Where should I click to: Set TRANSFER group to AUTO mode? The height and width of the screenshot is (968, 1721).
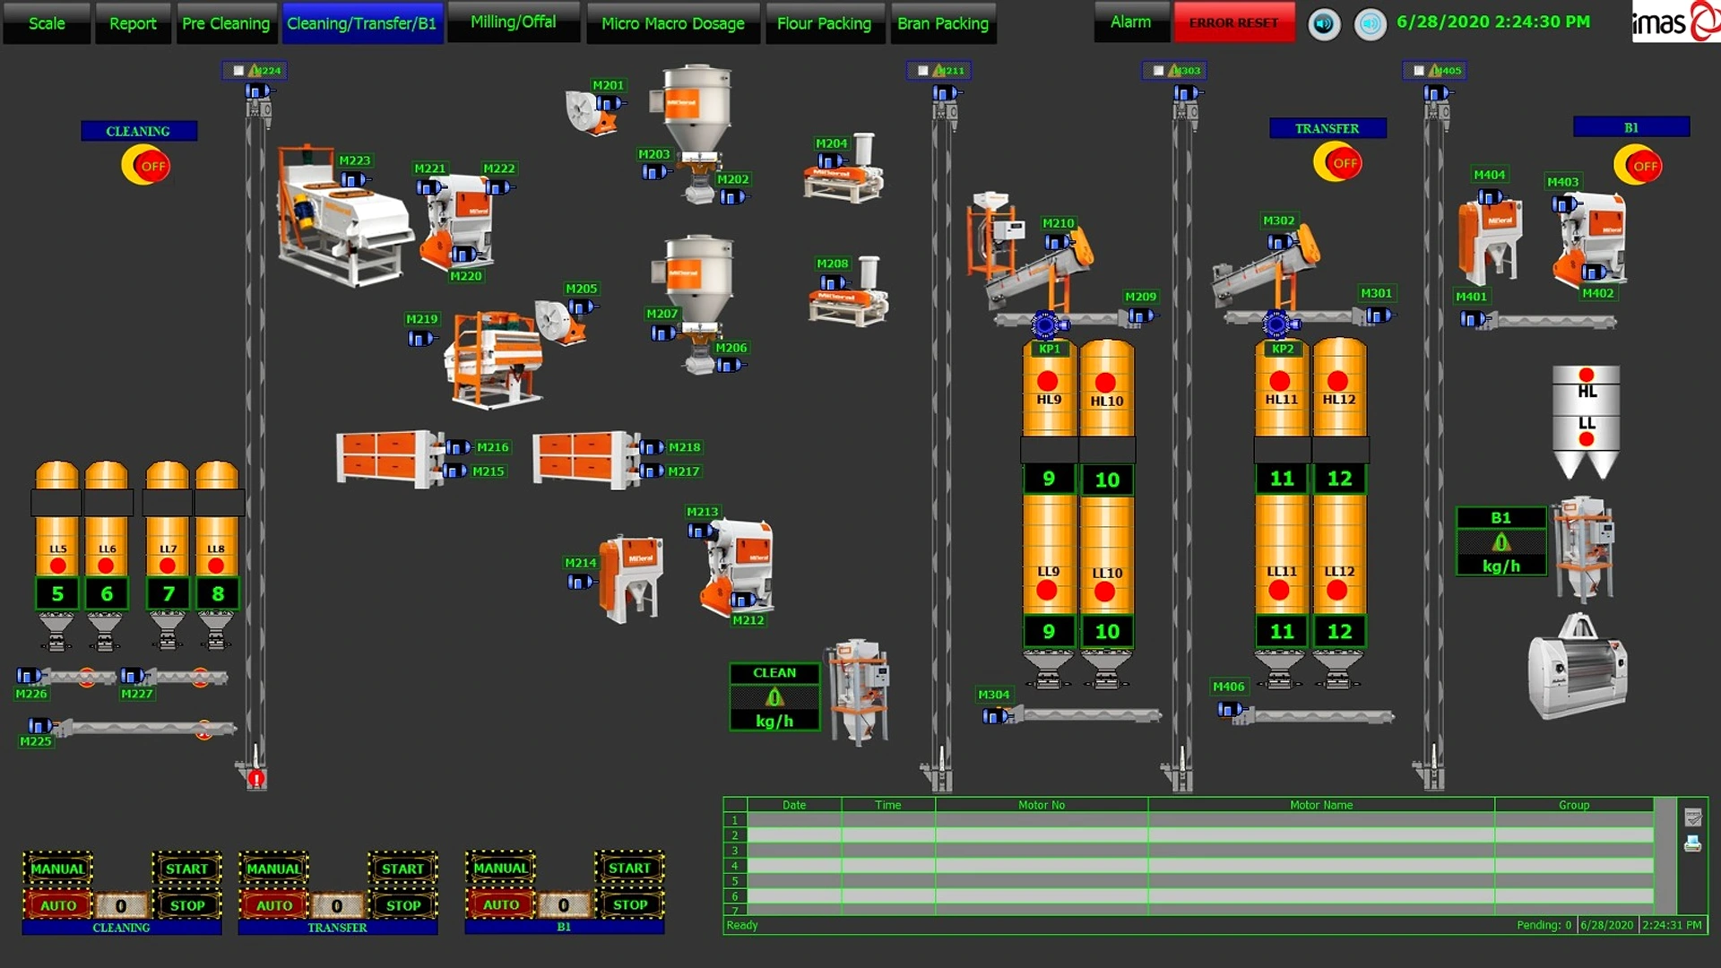click(x=274, y=905)
